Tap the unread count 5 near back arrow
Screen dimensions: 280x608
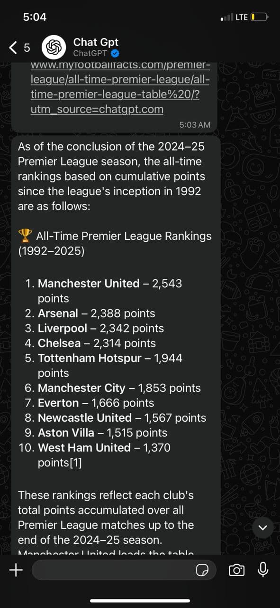[x=27, y=47]
